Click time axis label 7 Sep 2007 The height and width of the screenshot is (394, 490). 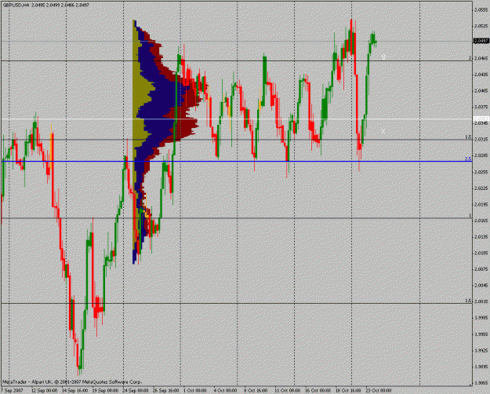click(13, 391)
